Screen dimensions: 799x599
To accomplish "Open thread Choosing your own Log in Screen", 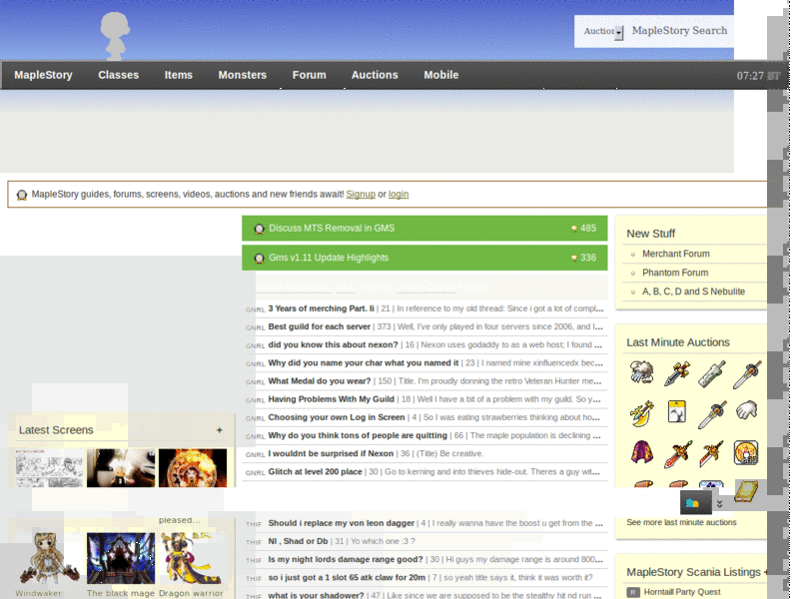I will click(x=337, y=417).
